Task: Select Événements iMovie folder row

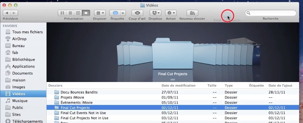Action: (173, 103)
